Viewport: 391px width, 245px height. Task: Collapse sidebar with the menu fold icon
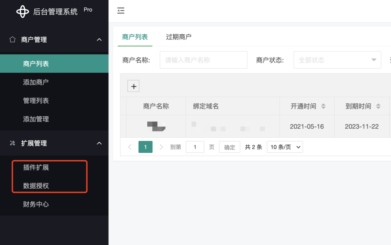point(121,11)
